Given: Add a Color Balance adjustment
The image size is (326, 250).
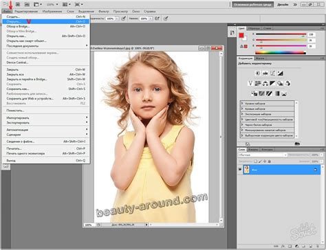Looking at the screenshot, I should [x=265, y=83].
